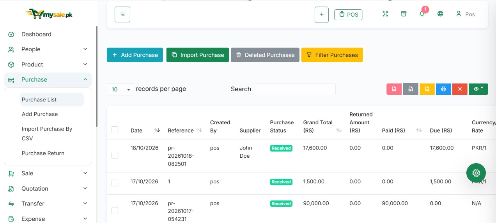Expand the Product menu chevron
This screenshot has height=223, width=496.
tap(85, 64)
